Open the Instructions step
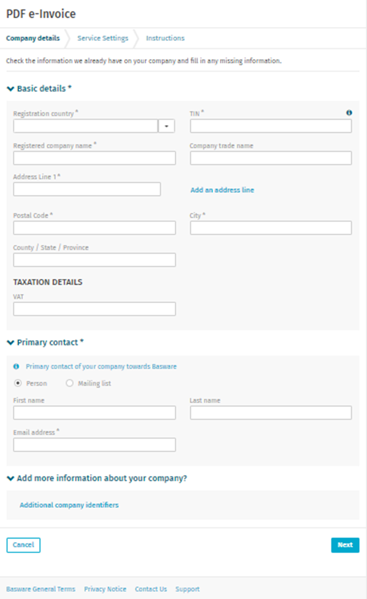This screenshot has height=599, width=367. 165,38
